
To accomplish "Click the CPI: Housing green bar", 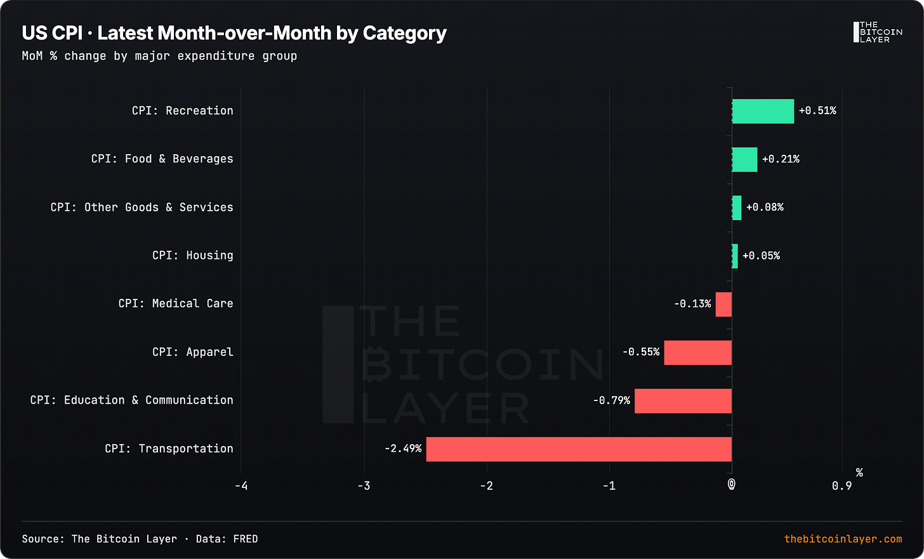I will pos(735,256).
